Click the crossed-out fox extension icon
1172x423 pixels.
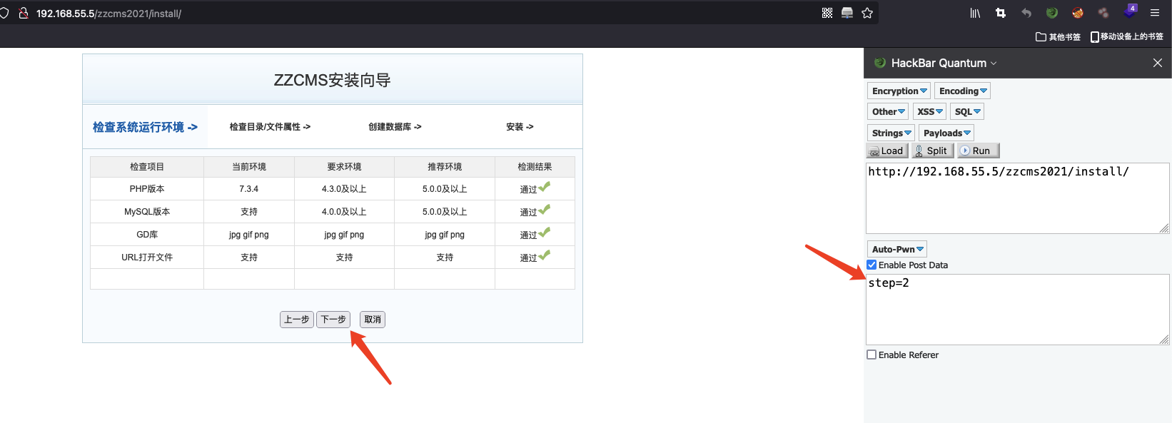tap(1078, 13)
